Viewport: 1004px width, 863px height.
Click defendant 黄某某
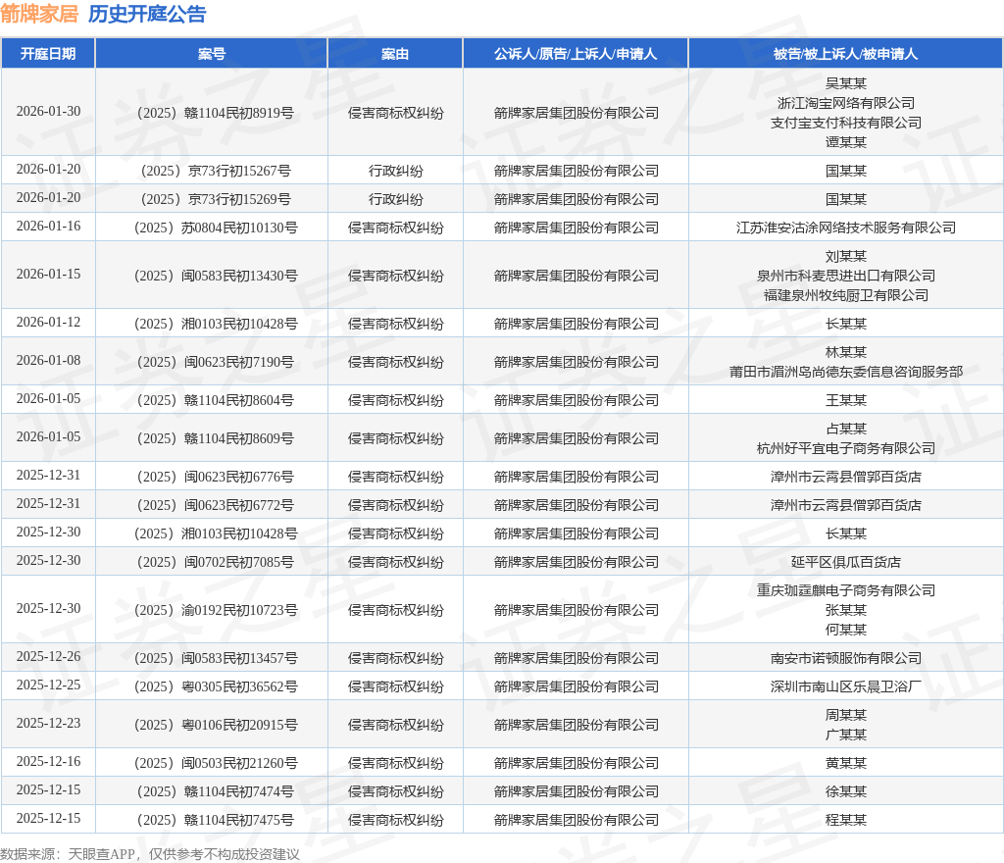[846, 763]
